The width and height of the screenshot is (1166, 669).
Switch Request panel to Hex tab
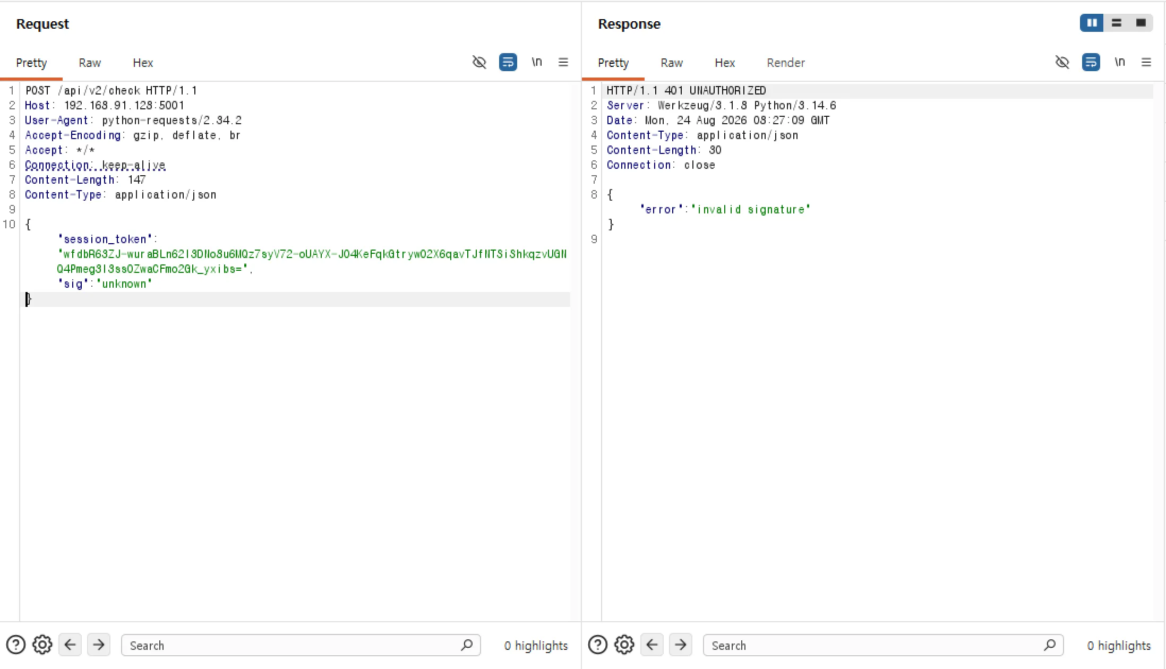143,63
